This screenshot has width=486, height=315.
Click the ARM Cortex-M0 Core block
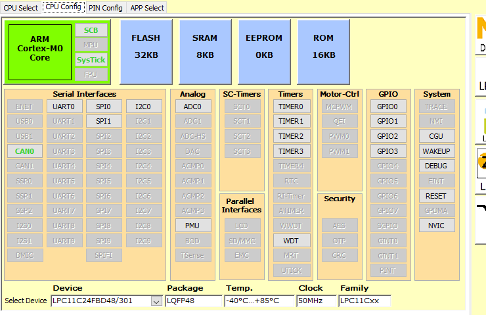40,52
